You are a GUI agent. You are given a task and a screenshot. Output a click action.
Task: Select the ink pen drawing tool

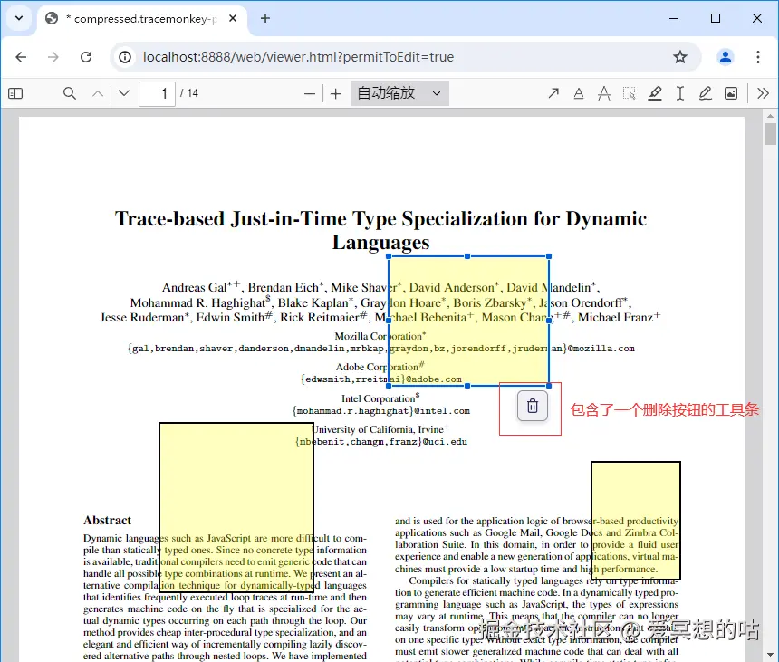pos(706,93)
